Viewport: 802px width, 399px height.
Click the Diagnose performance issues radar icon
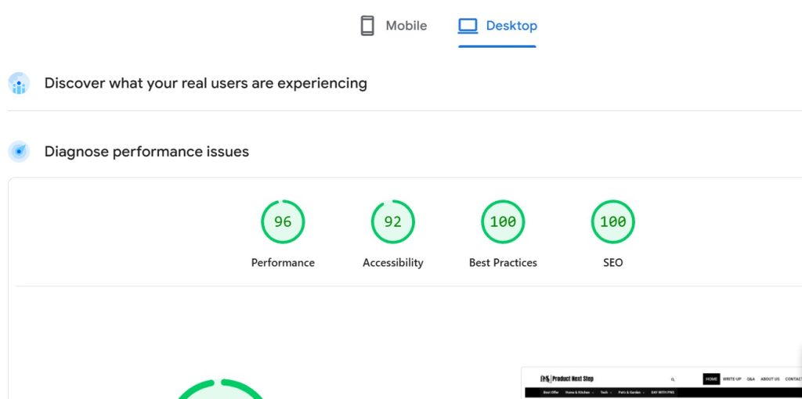pos(19,152)
